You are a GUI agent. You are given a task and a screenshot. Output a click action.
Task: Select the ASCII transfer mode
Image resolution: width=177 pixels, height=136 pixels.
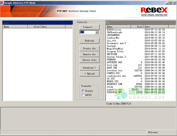(x=83, y=95)
